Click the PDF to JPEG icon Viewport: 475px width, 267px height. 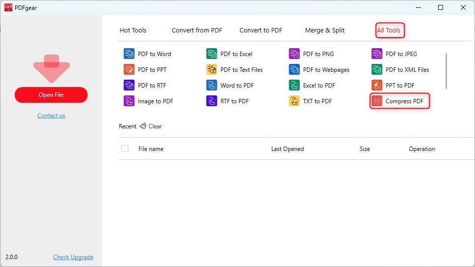377,54
